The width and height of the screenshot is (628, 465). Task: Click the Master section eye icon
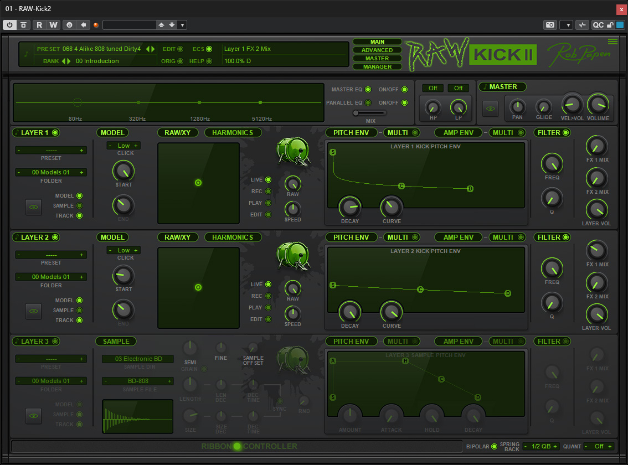[490, 108]
